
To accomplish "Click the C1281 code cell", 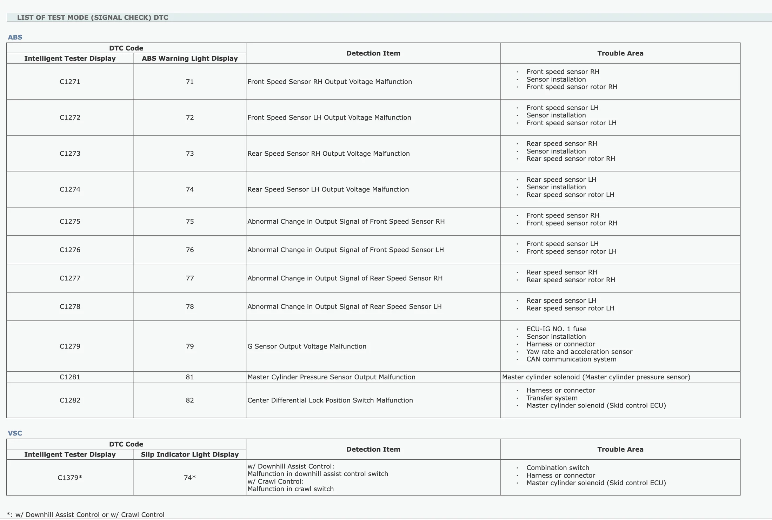I will coord(70,377).
